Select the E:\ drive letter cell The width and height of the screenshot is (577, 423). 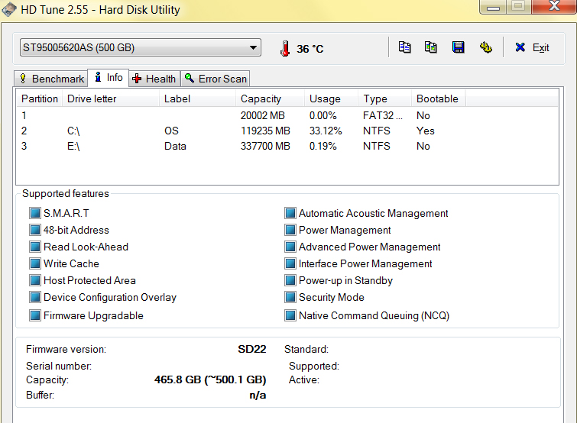click(x=73, y=146)
